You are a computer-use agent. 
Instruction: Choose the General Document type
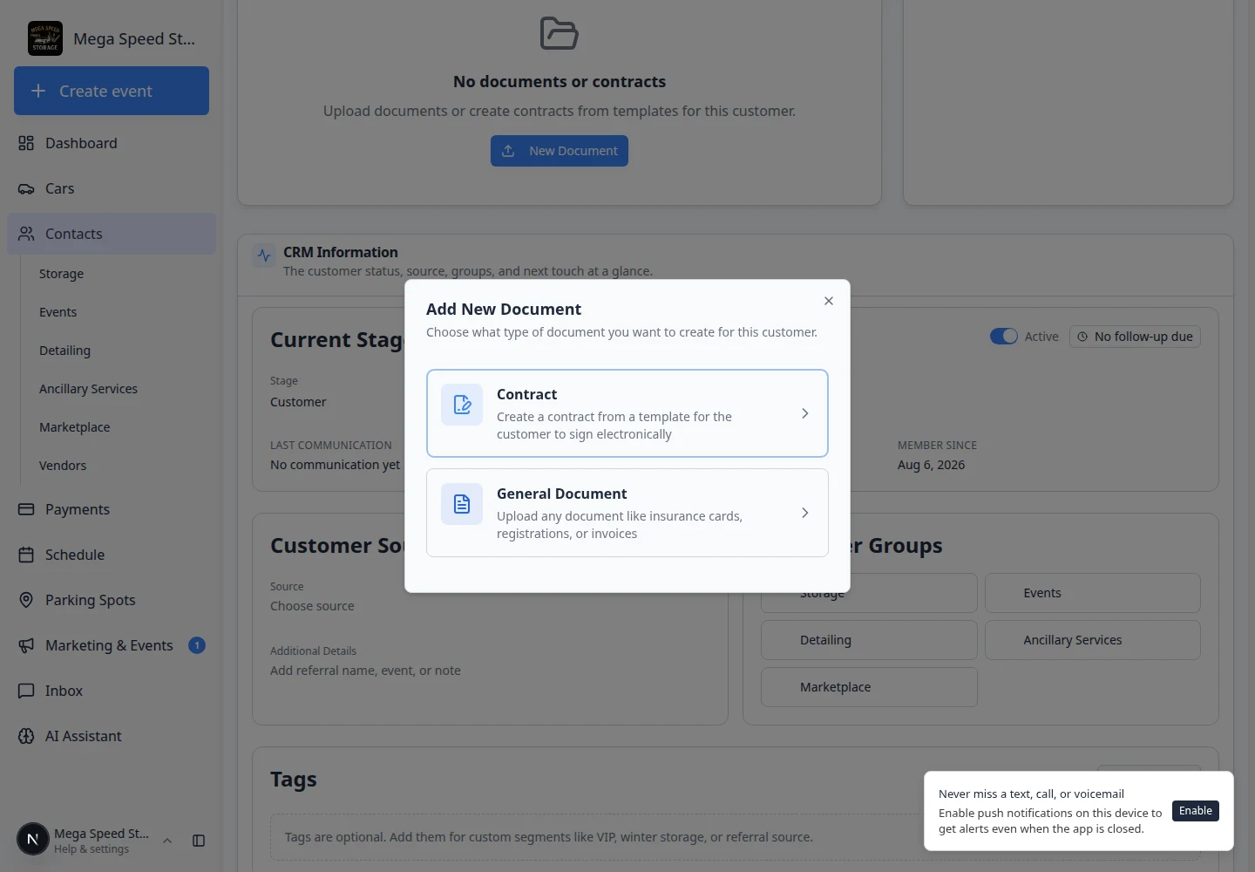(627, 513)
